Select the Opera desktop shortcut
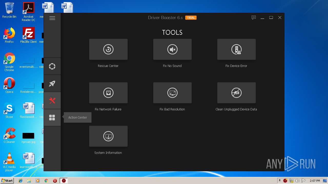This screenshot has width=328, height=184. (x=9, y=85)
